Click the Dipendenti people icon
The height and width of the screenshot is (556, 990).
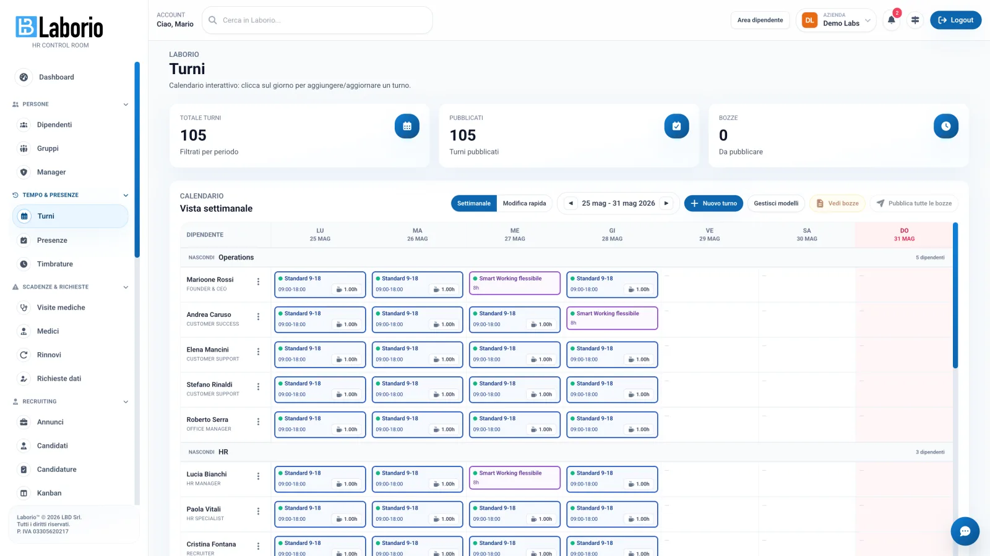click(x=24, y=125)
